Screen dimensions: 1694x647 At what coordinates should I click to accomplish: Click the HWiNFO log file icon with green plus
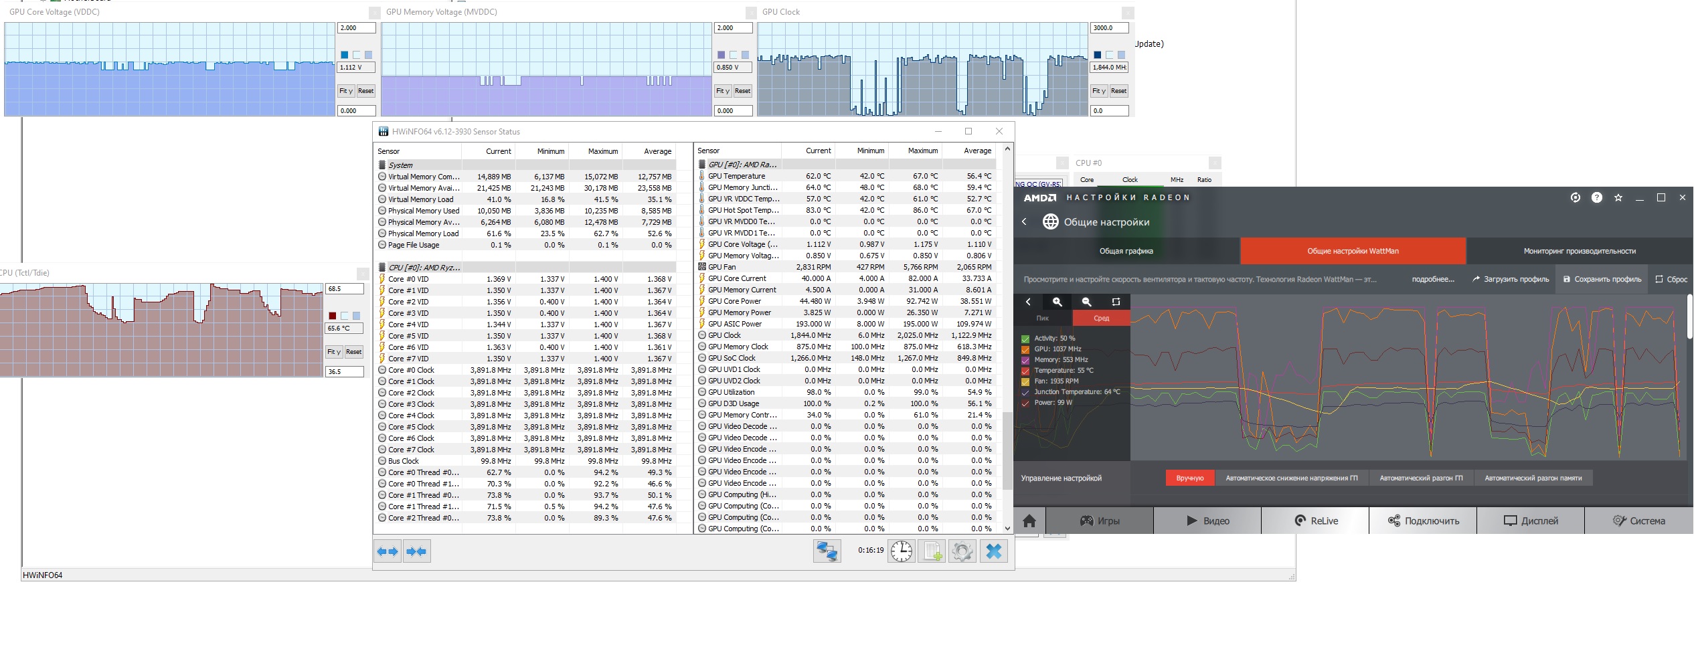click(x=932, y=551)
